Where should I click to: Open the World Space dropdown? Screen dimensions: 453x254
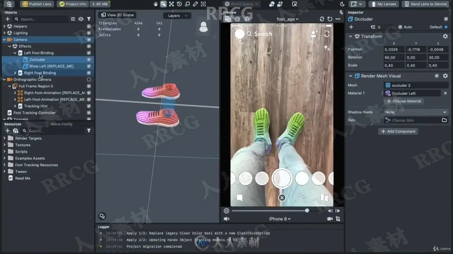coord(242,4)
